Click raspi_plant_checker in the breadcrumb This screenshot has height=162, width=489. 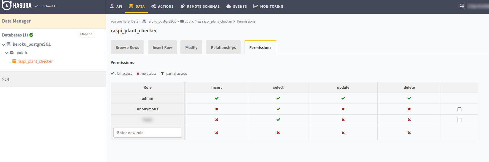click(x=217, y=21)
